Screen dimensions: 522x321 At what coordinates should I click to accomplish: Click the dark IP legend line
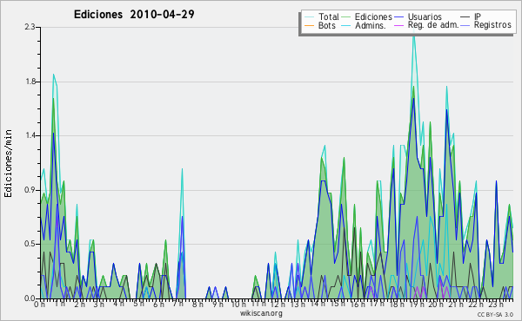465,17
